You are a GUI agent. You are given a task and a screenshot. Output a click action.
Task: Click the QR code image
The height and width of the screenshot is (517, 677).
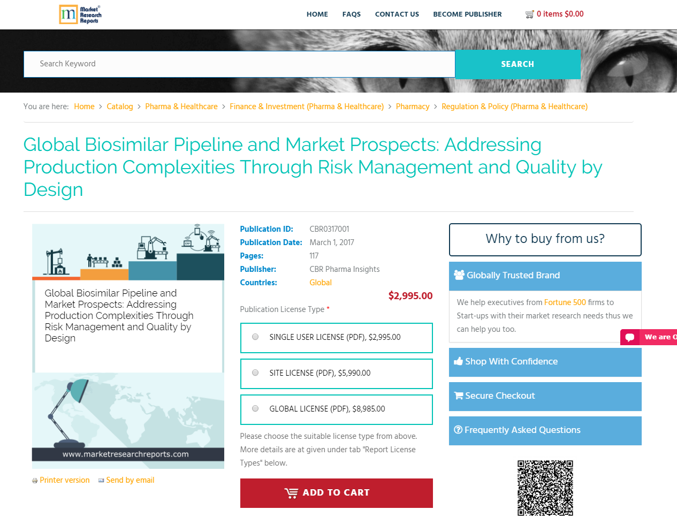click(545, 488)
